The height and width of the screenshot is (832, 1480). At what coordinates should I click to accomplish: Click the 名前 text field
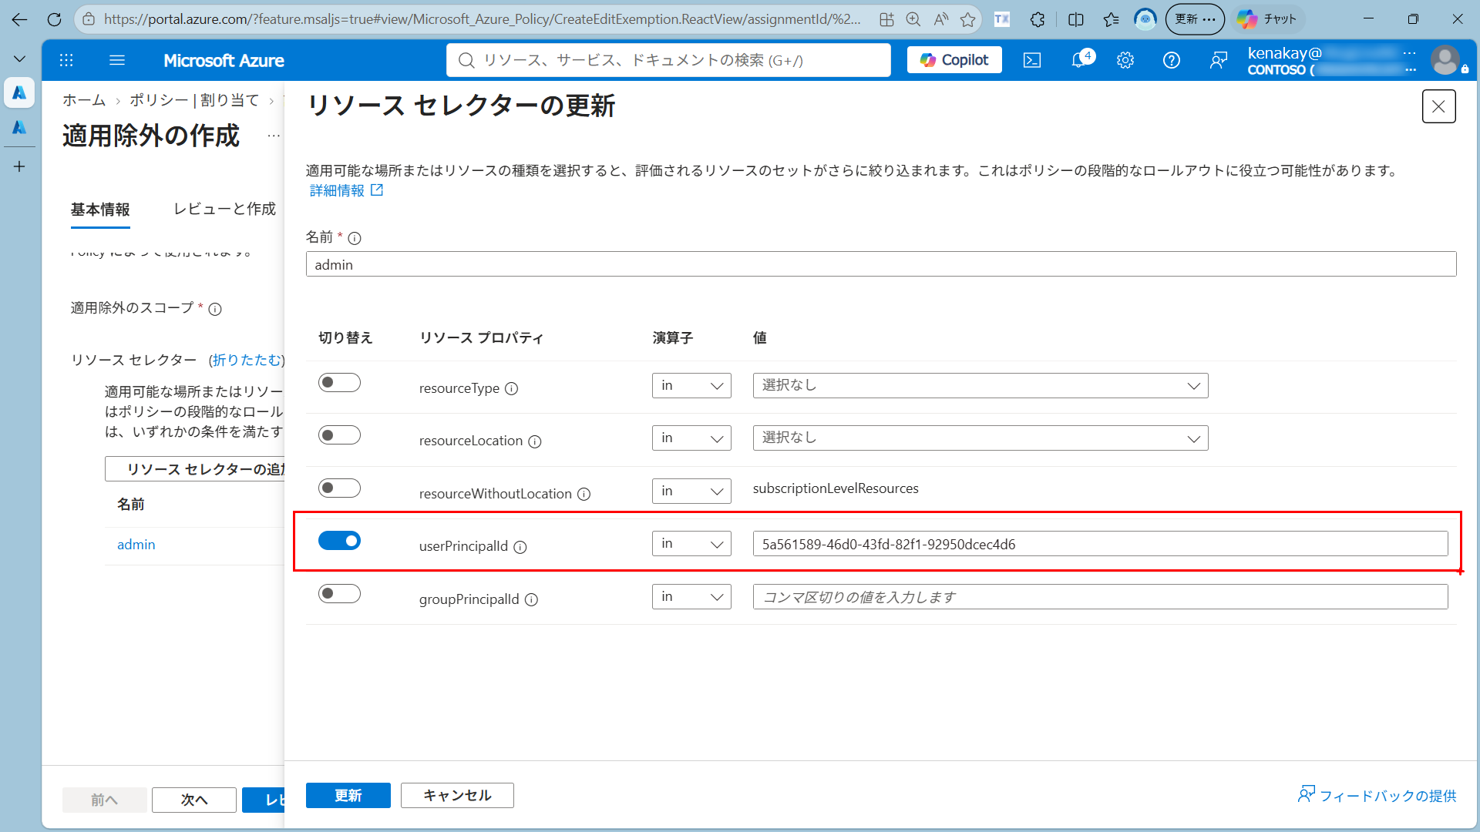pos(881,264)
